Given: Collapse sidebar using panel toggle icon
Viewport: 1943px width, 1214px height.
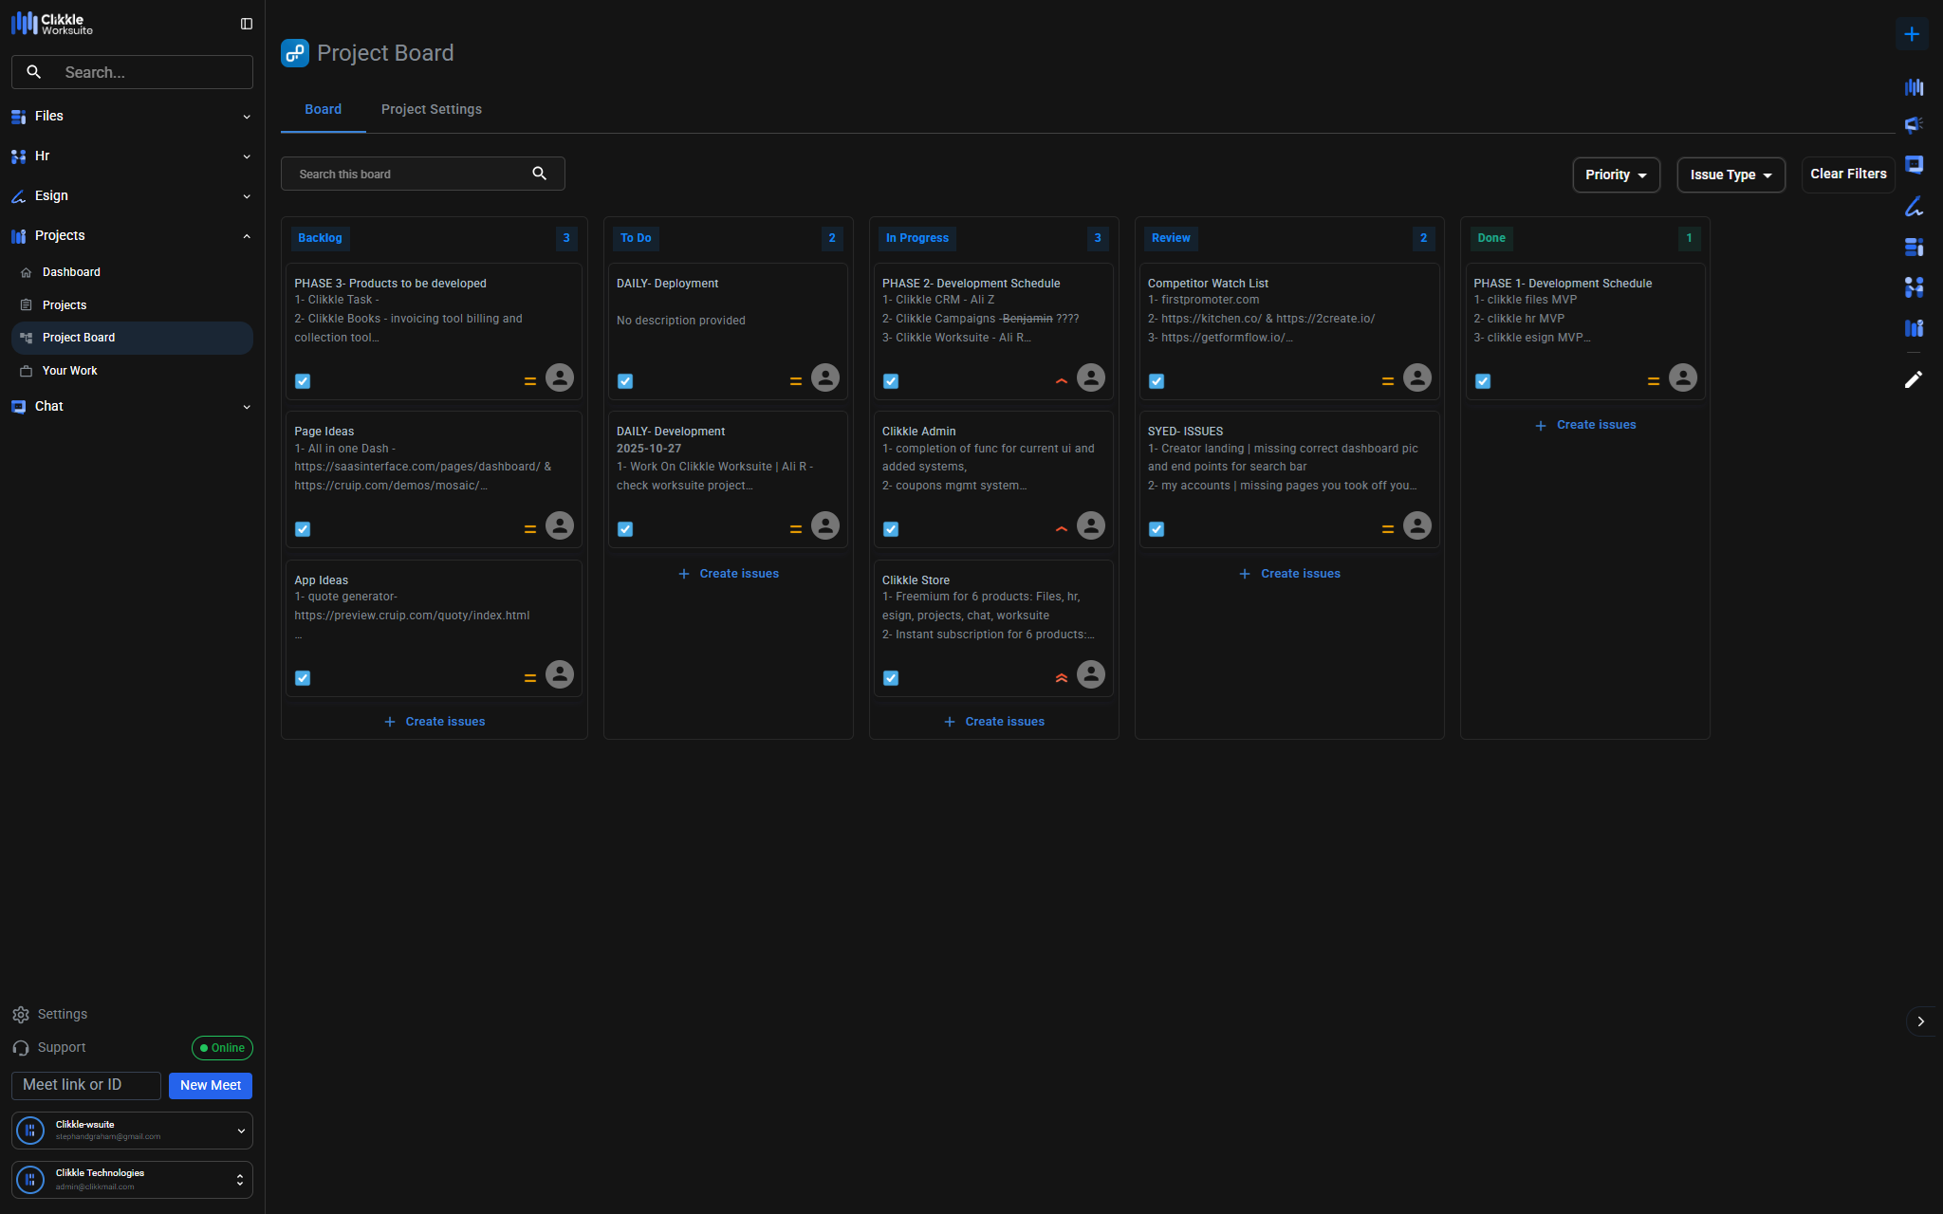Looking at the screenshot, I should (x=247, y=24).
